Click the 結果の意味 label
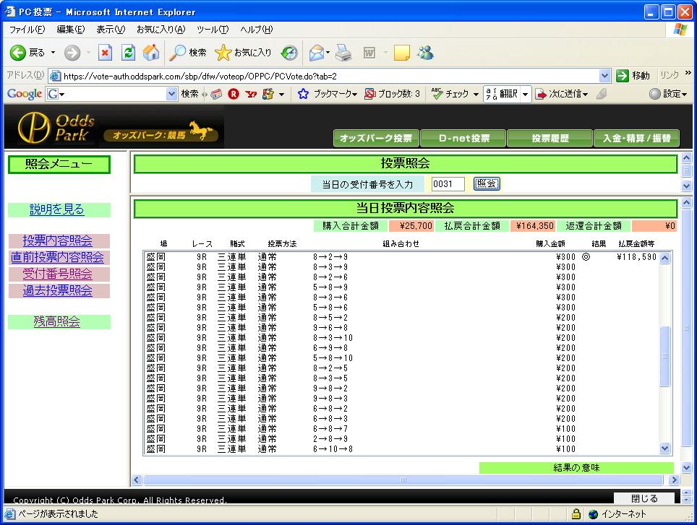The height and width of the screenshot is (525, 697). [576, 468]
